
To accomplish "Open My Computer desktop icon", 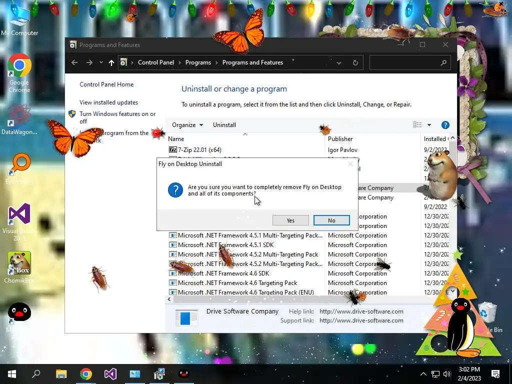I will tap(19, 20).
